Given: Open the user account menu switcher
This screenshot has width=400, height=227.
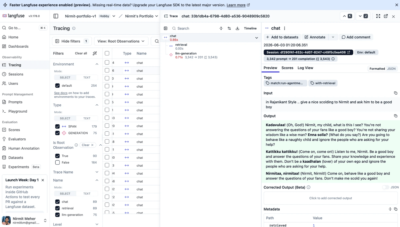Looking at the screenshot, I should coord(45,220).
